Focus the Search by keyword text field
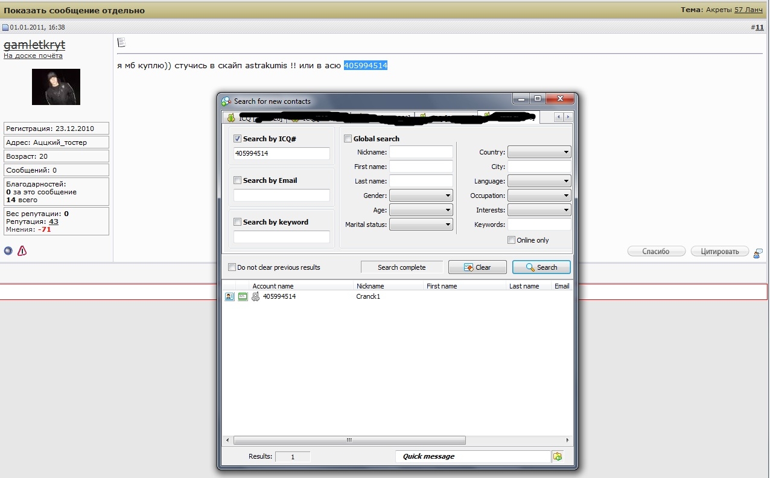This screenshot has width=770, height=478. 282,237
